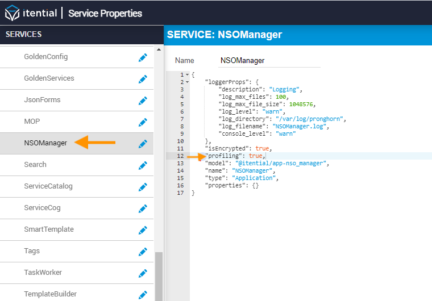Click pencil icon for ServiceCatalog

143,187
